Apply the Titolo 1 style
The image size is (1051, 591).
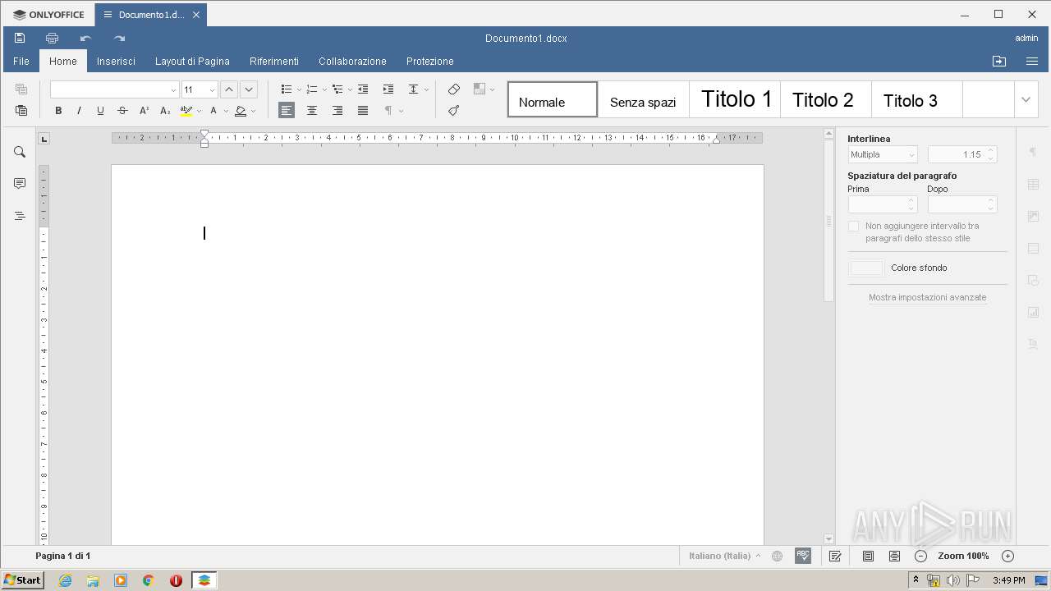coord(735,99)
